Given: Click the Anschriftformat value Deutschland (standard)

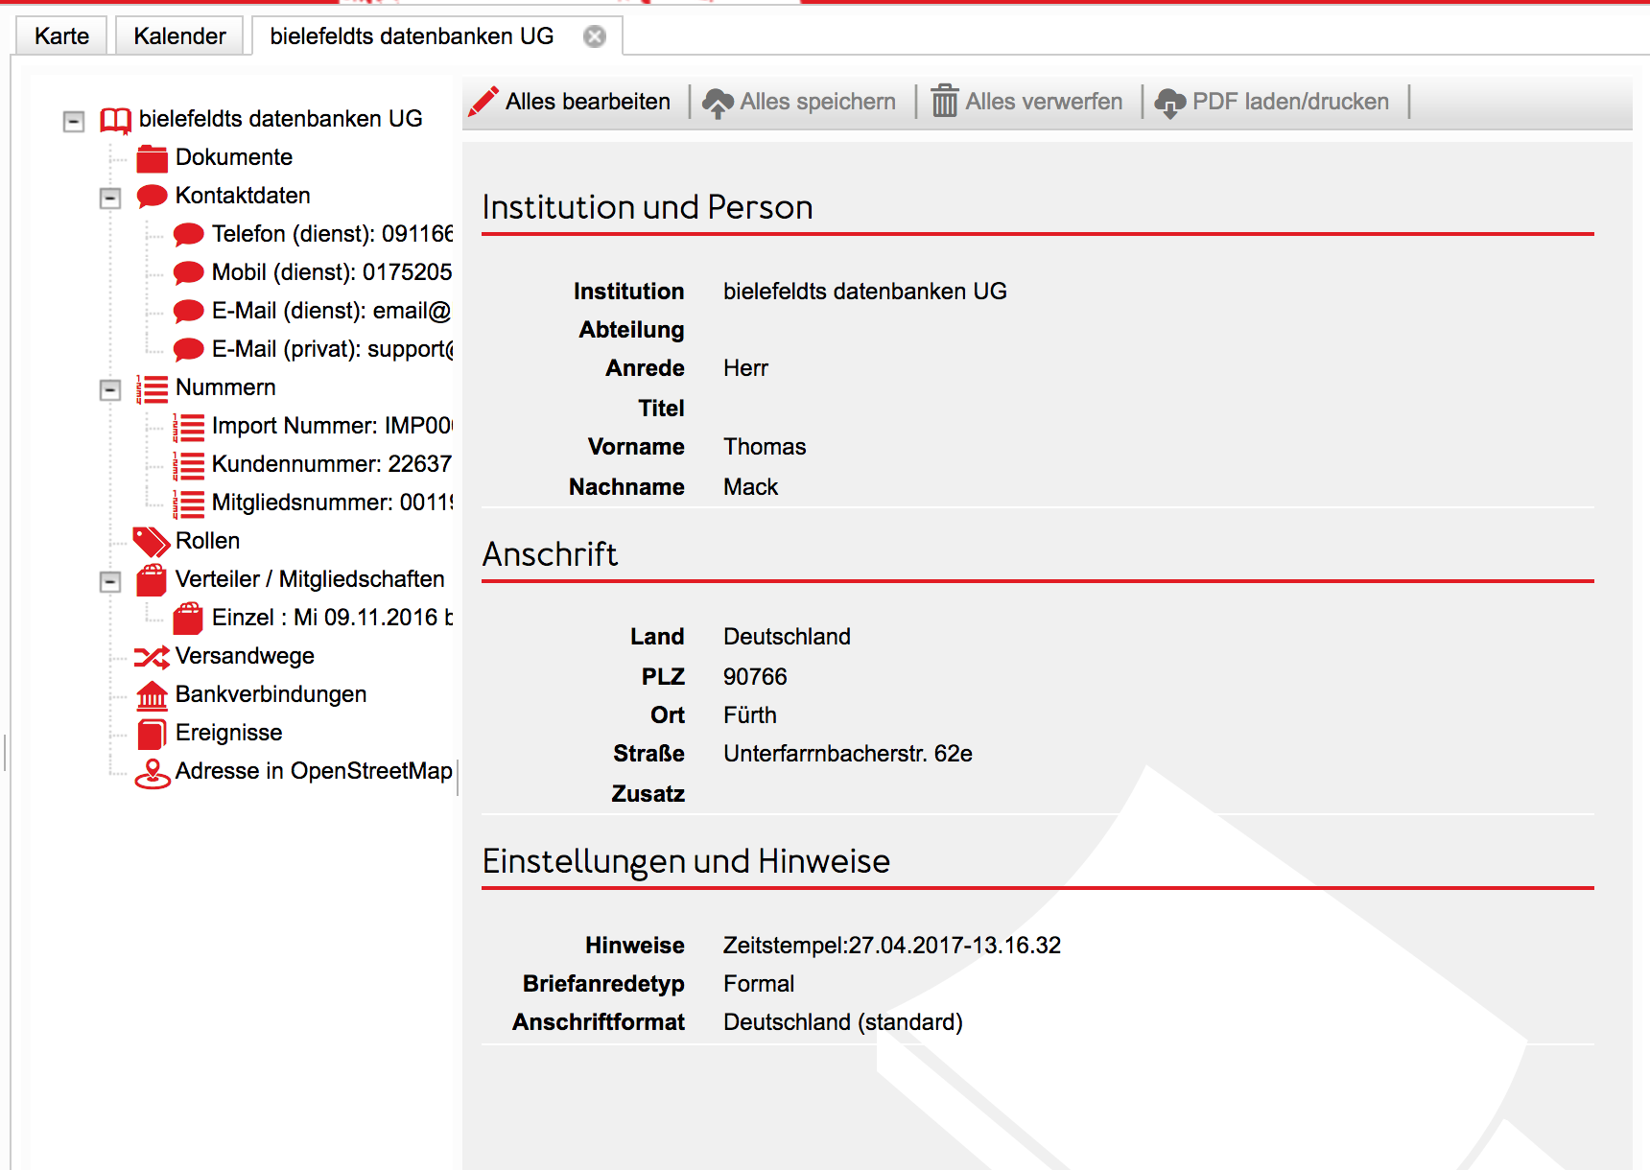Looking at the screenshot, I should click(843, 1022).
